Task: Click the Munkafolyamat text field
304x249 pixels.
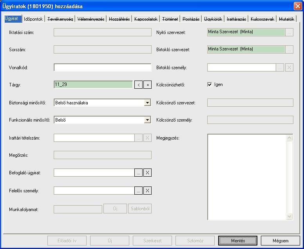Action: pos(78,210)
